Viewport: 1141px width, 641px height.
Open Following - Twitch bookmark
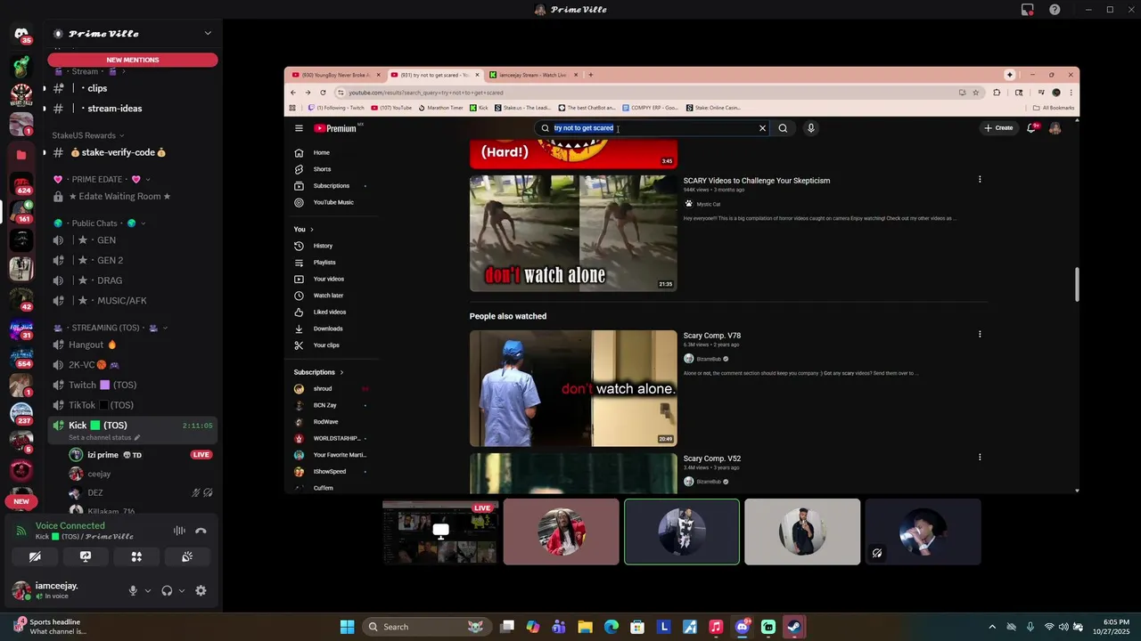[x=335, y=108]
